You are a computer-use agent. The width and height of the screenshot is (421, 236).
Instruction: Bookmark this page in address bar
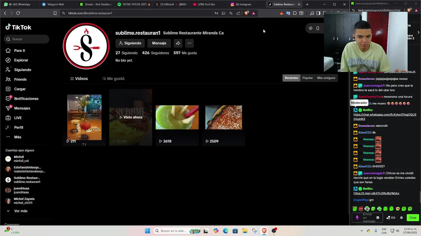[x=55, y=13]
